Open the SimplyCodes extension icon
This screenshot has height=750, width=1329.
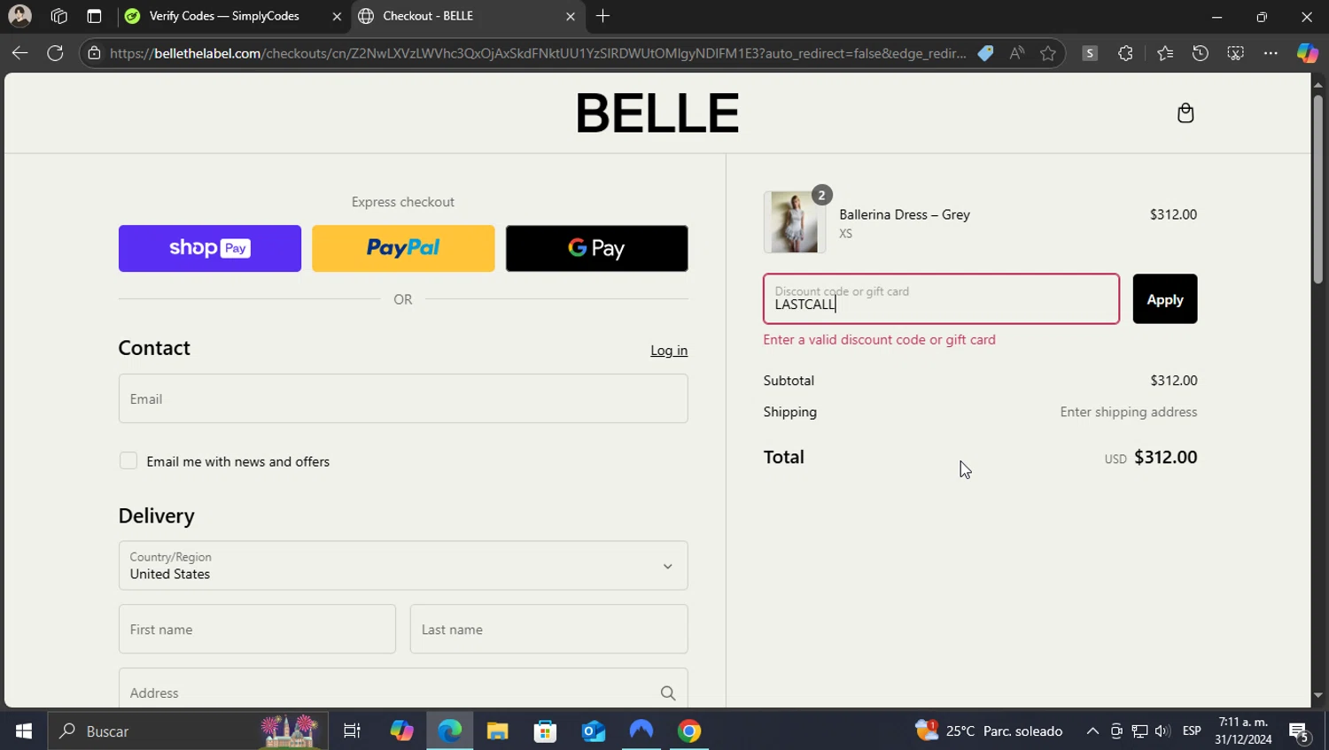pyautogui.click(x=1090, y=53)
